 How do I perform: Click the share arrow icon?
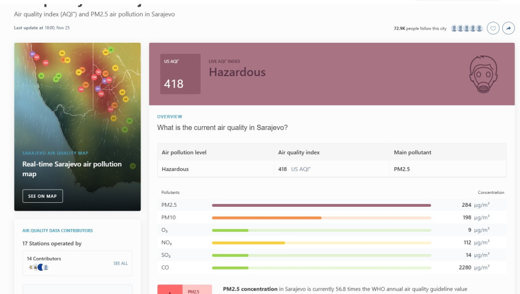tap(508, 28)
